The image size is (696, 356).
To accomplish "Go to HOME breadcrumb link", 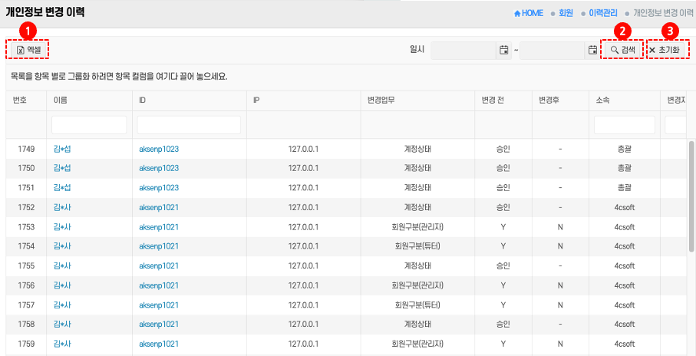I will point(529,13).
